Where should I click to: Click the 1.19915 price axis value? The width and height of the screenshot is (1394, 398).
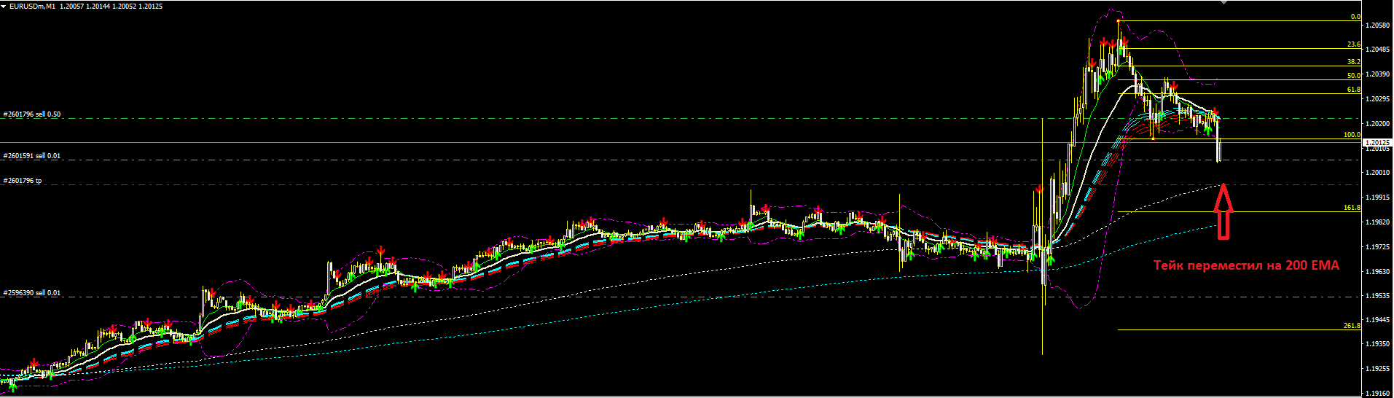point(1379,198)
